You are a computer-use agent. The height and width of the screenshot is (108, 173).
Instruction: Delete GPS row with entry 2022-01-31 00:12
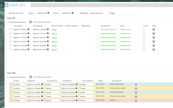153,50
